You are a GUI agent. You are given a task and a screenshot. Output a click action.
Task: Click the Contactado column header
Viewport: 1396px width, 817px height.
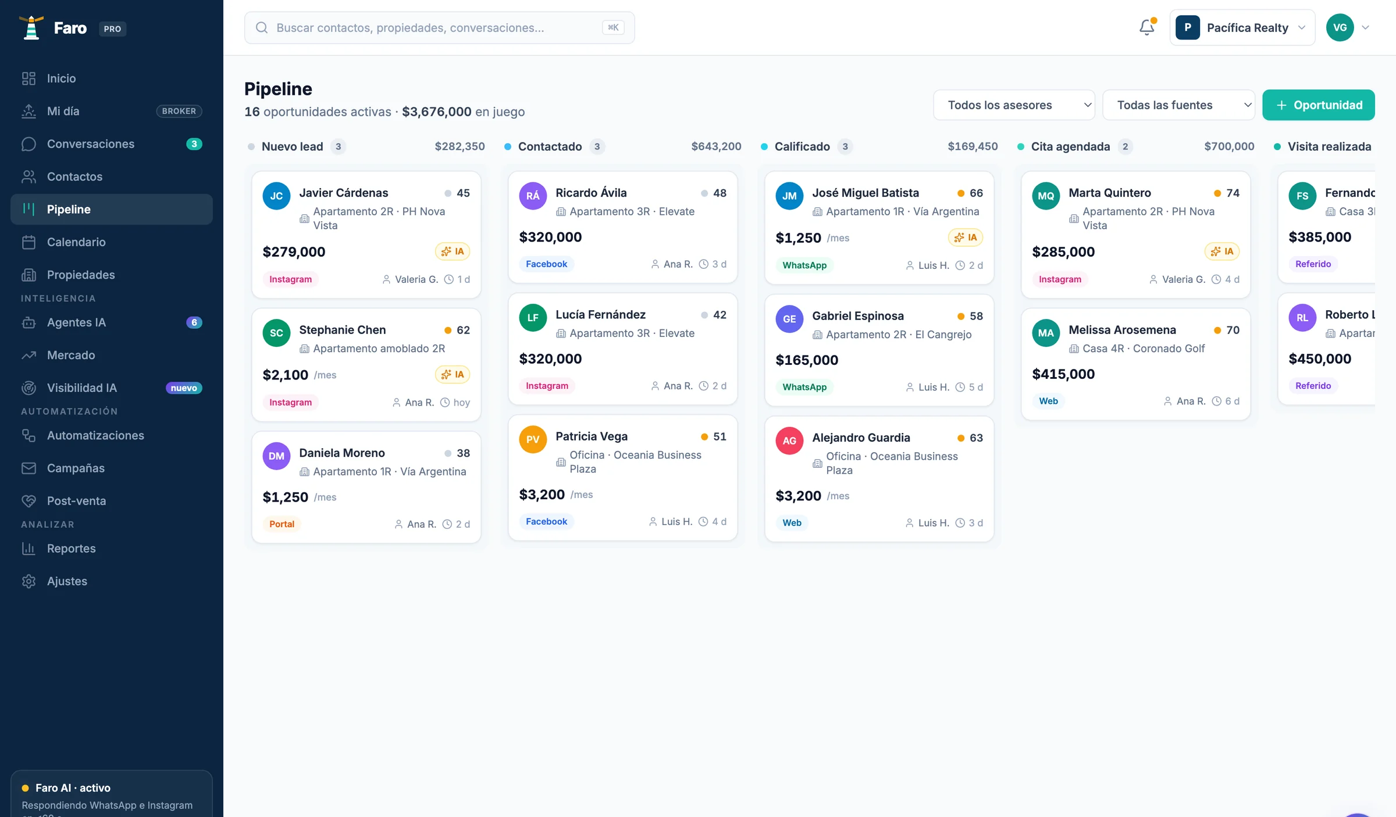coord(623,147)
